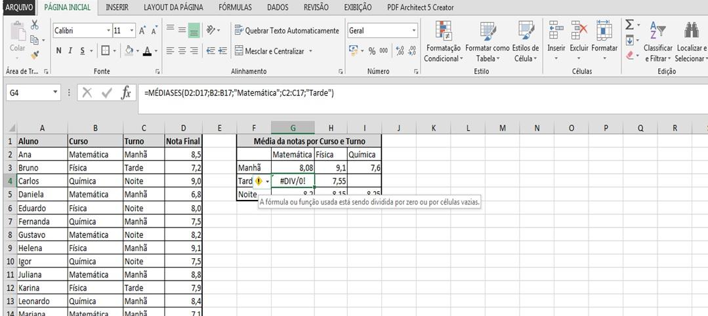
Task: Open Formatar como Tabela dropdown
Action: click(488, 41)
